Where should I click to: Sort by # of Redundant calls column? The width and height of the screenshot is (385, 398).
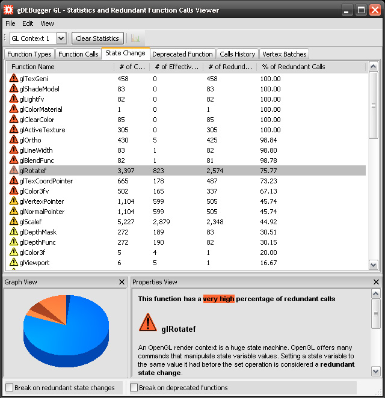pyautogui.click(x=230, y=67)
